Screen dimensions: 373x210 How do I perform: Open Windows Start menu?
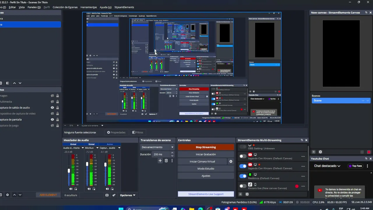point(121,209)
